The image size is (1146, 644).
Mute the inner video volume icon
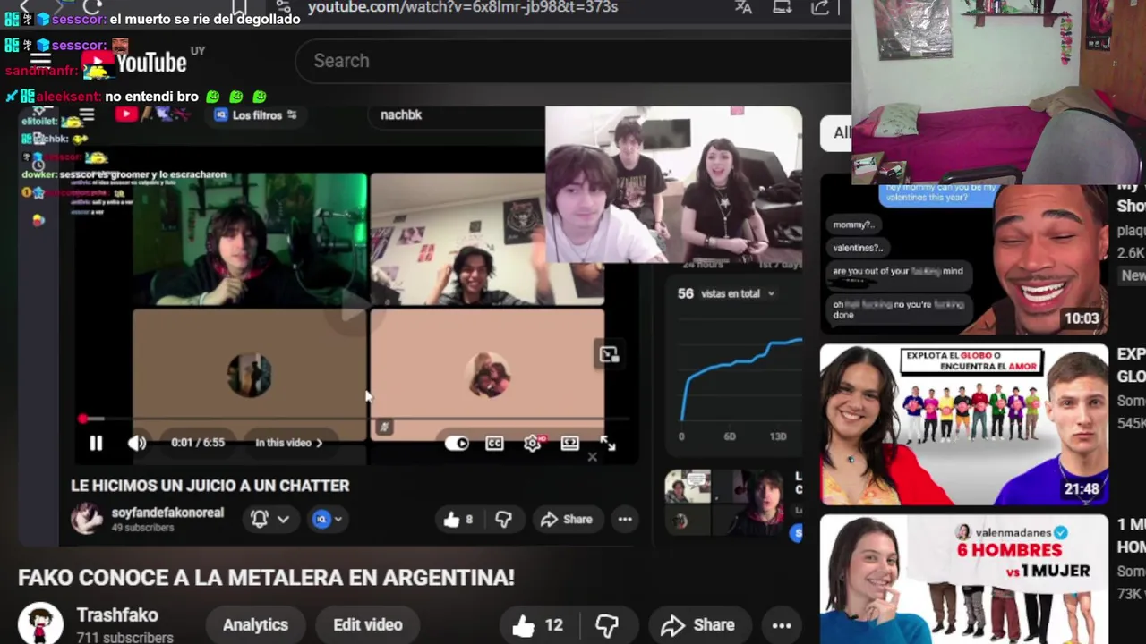pyautogui.click(x=136, y=443)
